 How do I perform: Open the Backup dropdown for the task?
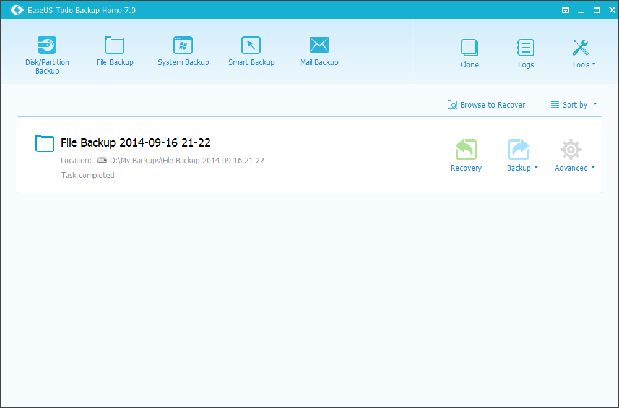[522, 155]
